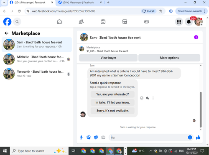
Task: Click the site information icon in address bar
Action: (x=28, y=11)
